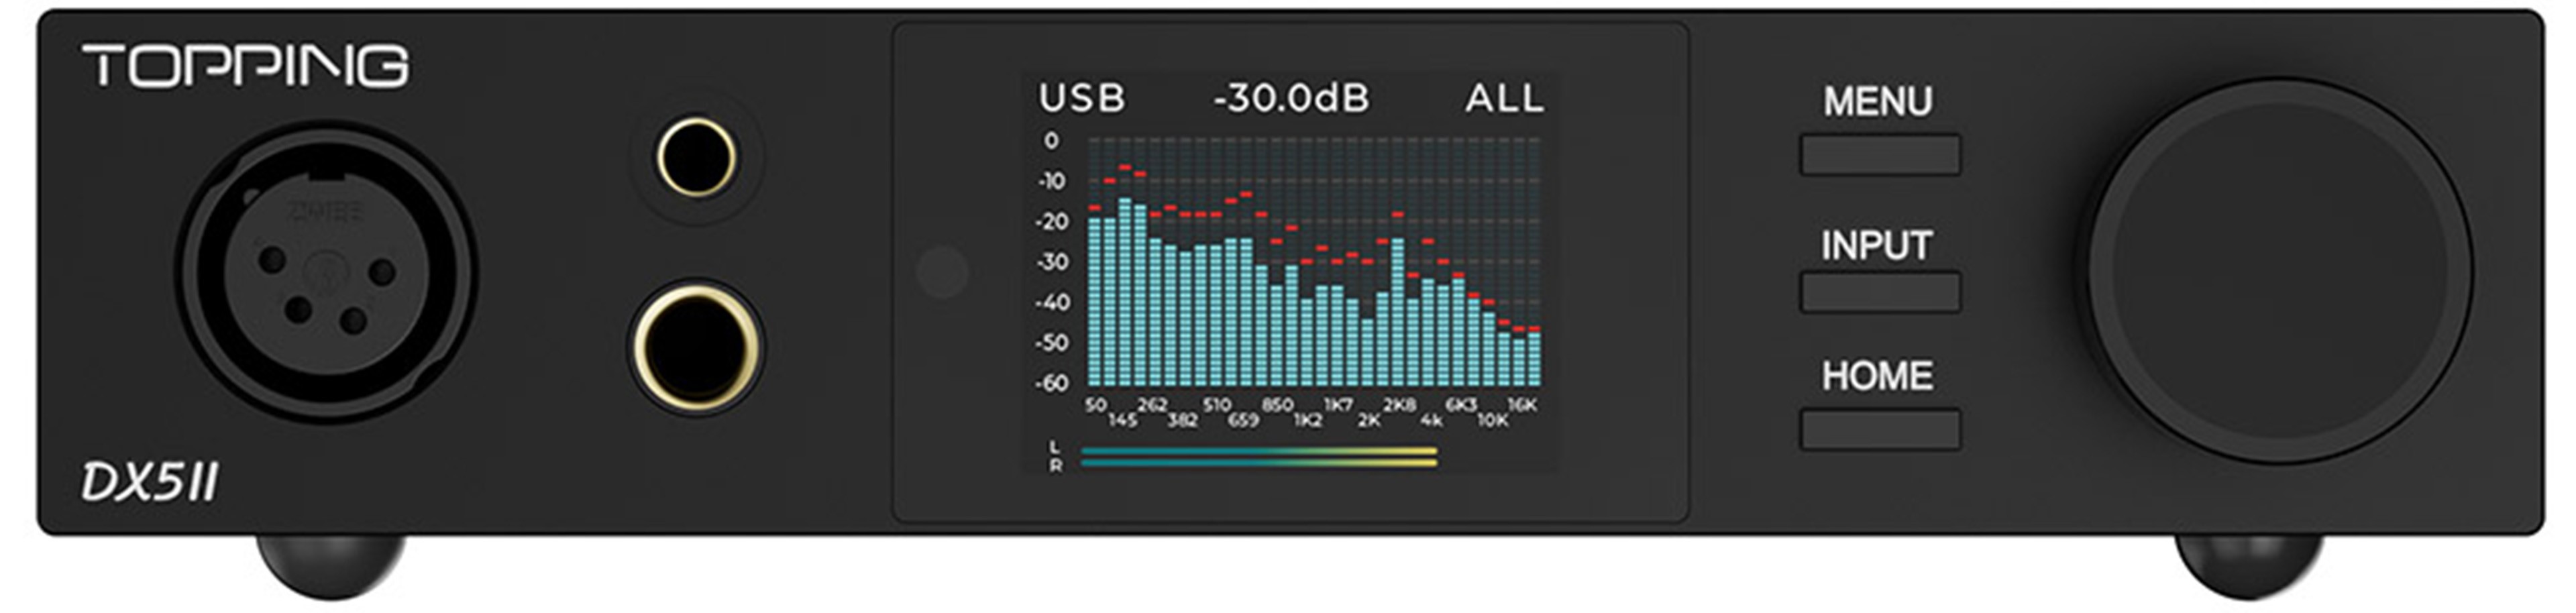
Task: Click the -60 dB scale label
Action: pos(1051,382)
